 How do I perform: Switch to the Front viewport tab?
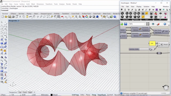25,92
